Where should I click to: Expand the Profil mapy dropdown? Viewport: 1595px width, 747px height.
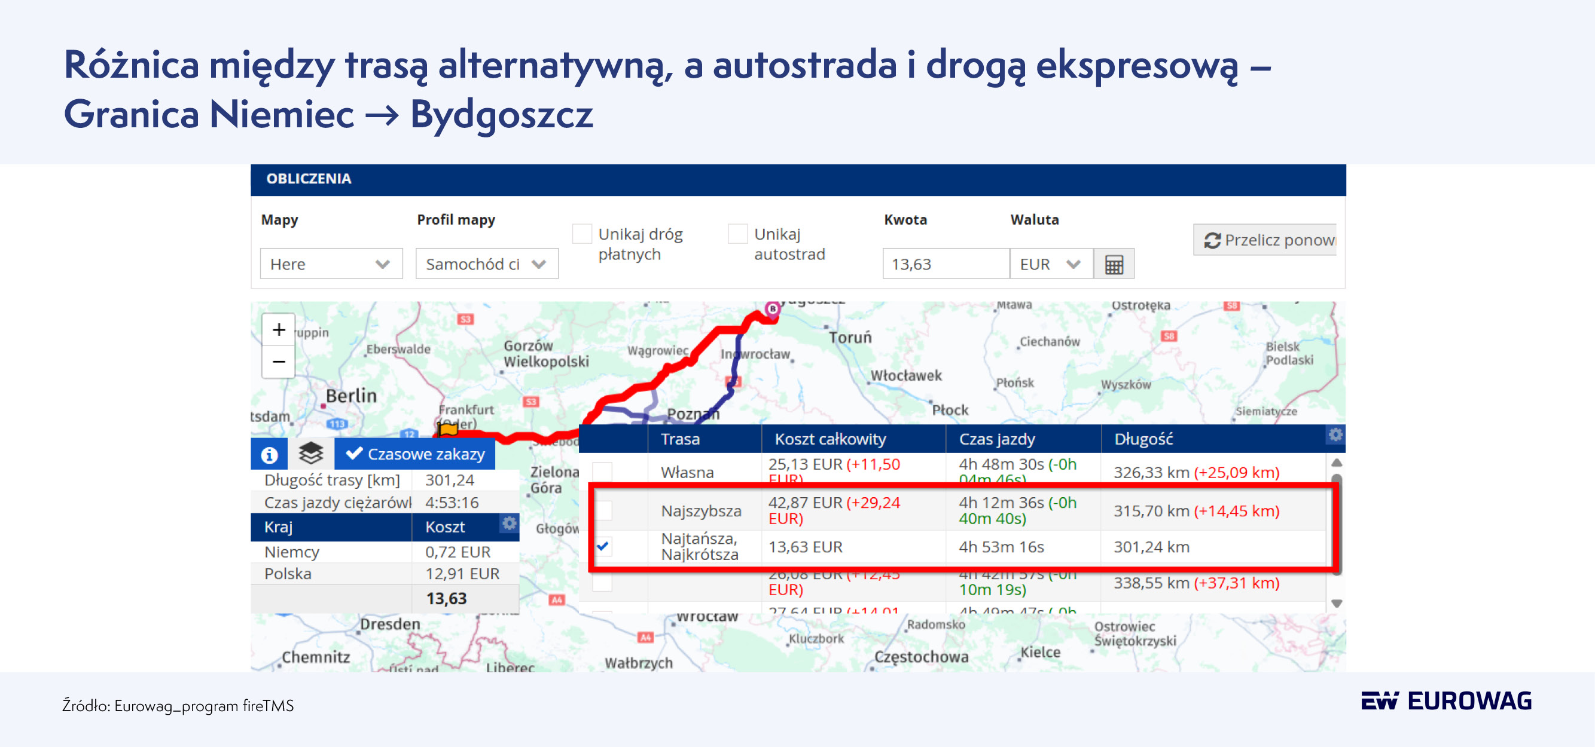click(x=486, y=264)
